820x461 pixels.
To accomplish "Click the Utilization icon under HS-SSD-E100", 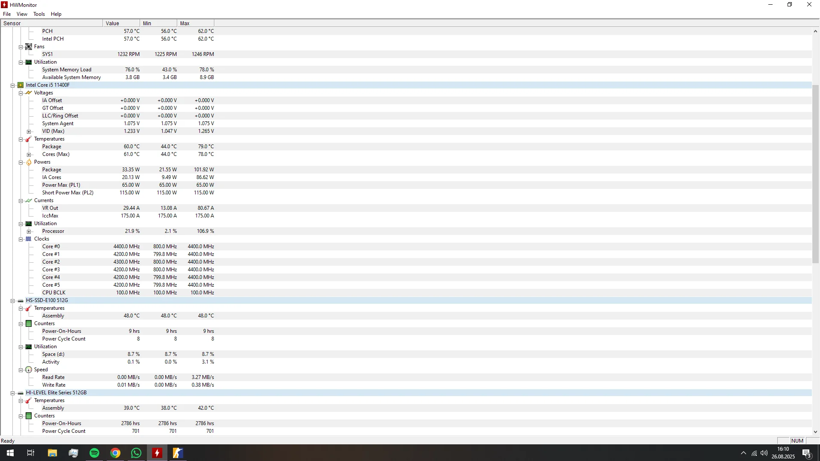I will point(29,346).
